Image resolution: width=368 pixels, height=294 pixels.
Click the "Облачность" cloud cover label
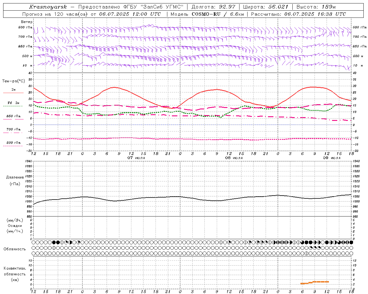(x=15, y=249)
